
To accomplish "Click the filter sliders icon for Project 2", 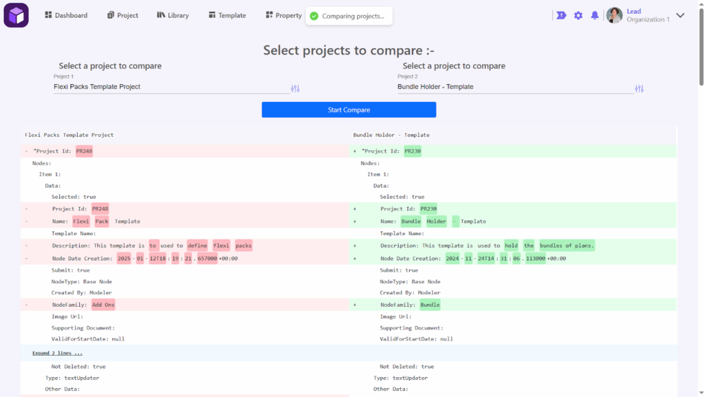I will pyautogui.click(x=639, y=88).
